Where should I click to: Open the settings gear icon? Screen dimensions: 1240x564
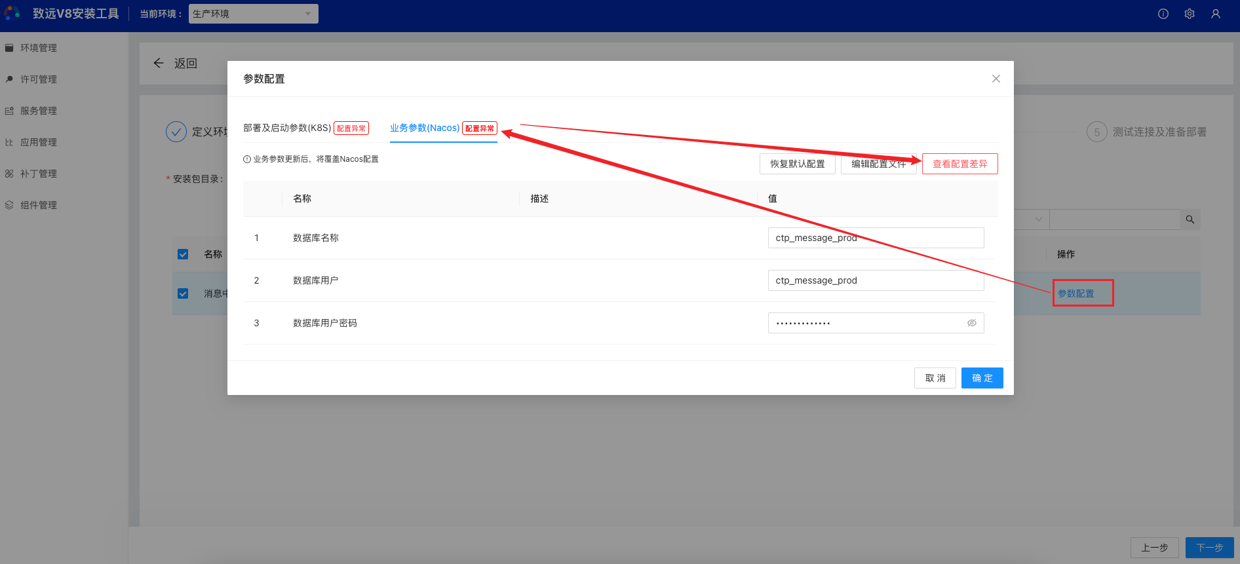pos(1190,14)
